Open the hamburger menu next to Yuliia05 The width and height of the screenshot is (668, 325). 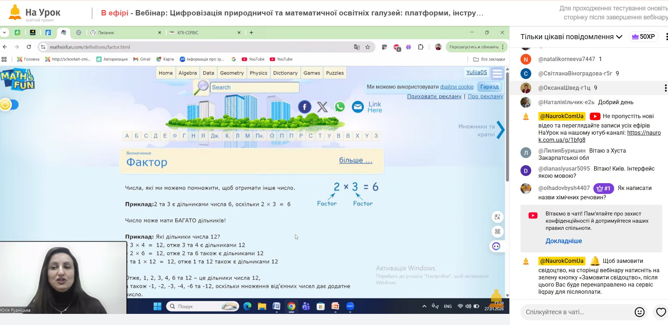[497, 74]
